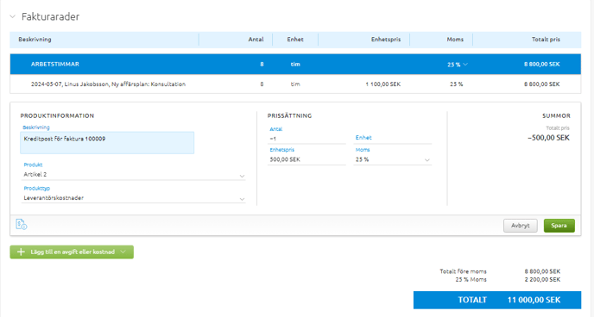Click the Enhet input field
Viewport: 594px width, 317px height.
tap(393, 138)
